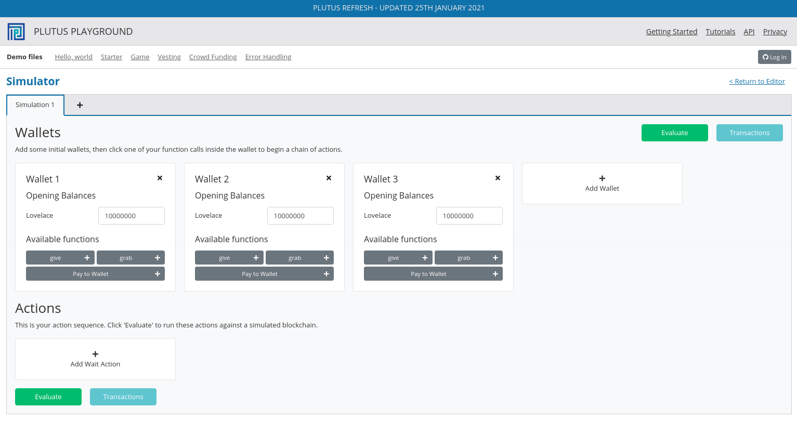Focus Wallet 3 Lovelace balance input
This screenshot has width=797, height=421.
[x=469, y=216]
